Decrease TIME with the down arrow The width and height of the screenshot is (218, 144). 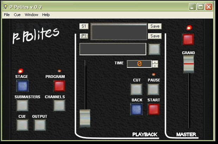point(155,66)
